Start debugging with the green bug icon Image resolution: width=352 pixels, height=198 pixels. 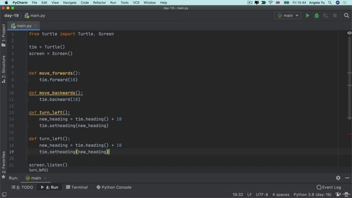(317, 15)
